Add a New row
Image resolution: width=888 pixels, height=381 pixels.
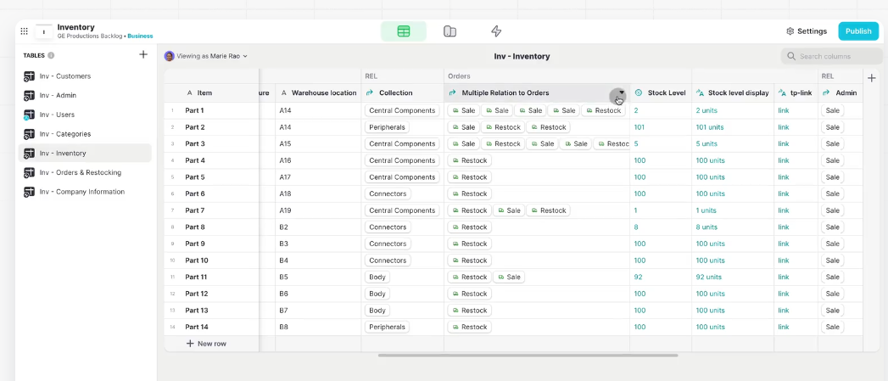[x=206, y=344]
